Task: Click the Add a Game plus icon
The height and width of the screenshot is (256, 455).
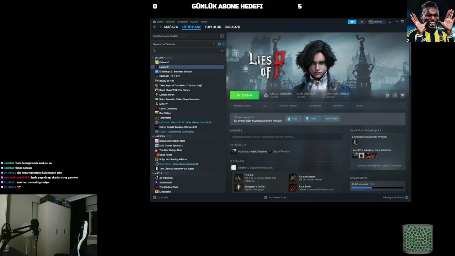Action: [155, 197]
